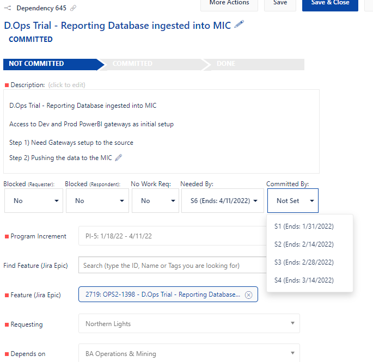The image size is (373, 362).
Task: Open the Blocked (Requester) dropdown
Action: (x=34, y=201)
